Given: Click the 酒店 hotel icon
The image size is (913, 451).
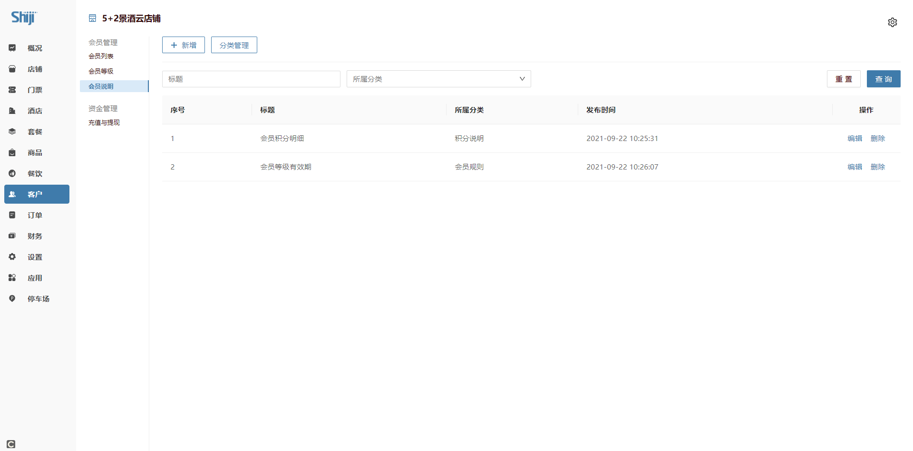Looking at the screenshot, I should pos(12,111).
